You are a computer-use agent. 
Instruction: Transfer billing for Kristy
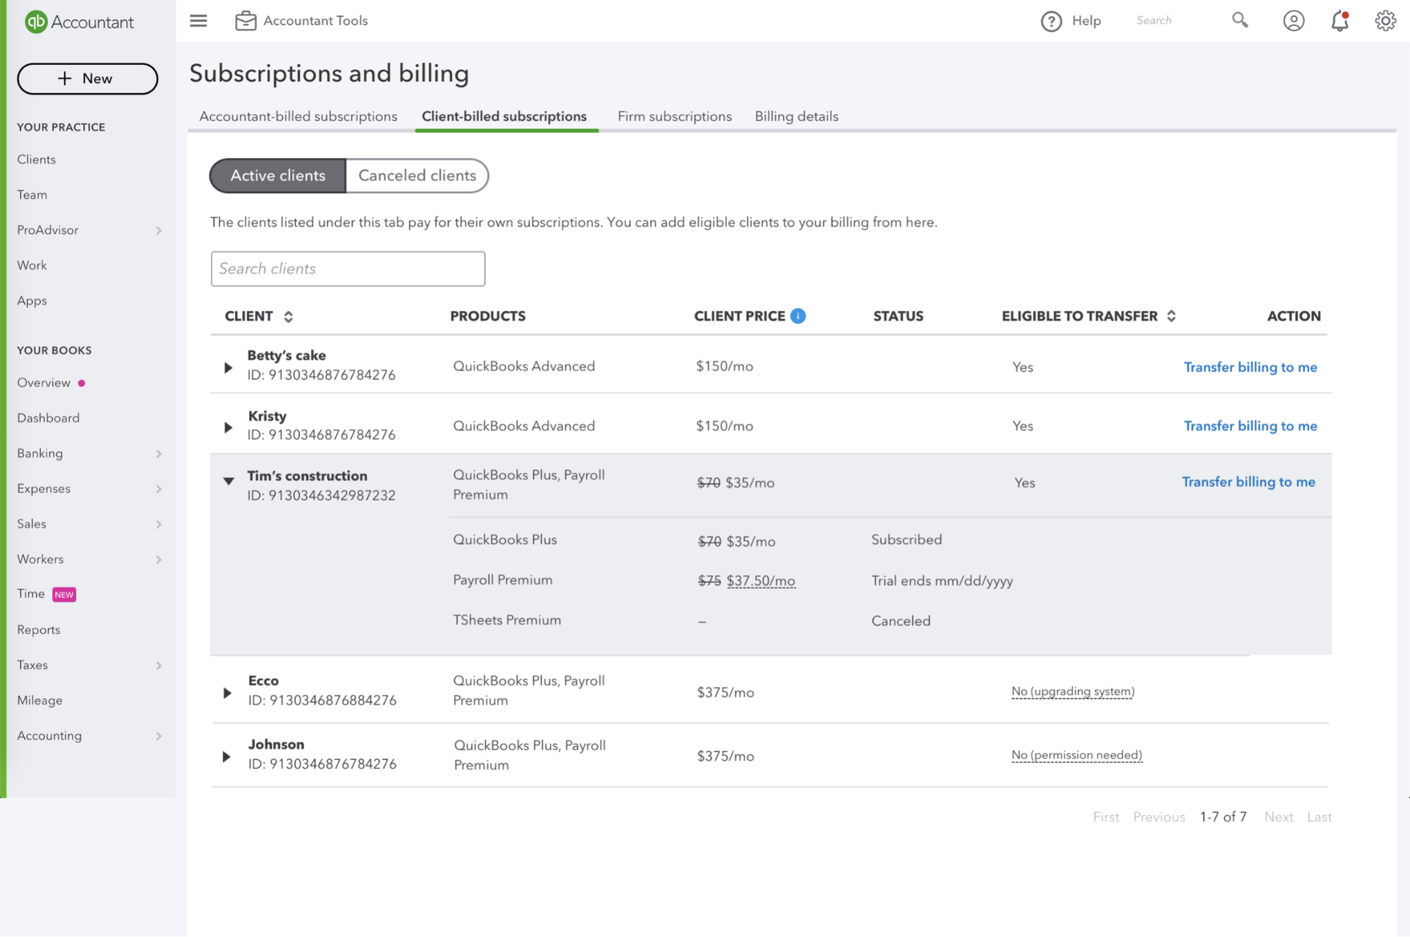pos(1250,426)
